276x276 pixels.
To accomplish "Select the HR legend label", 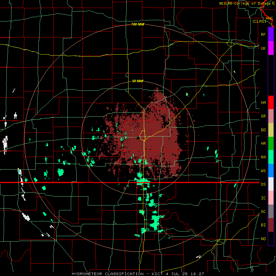I will point(263,144).
